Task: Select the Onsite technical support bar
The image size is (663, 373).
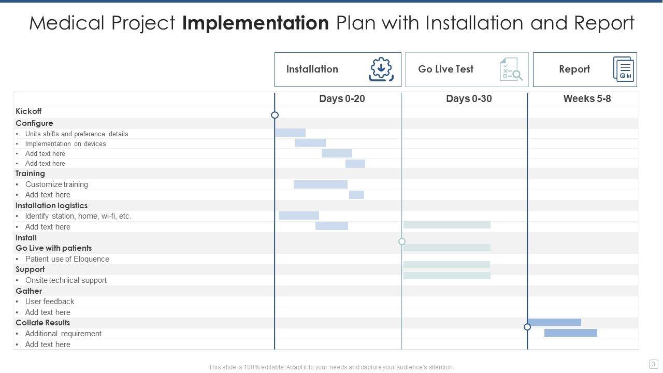Action: point(446,276)
